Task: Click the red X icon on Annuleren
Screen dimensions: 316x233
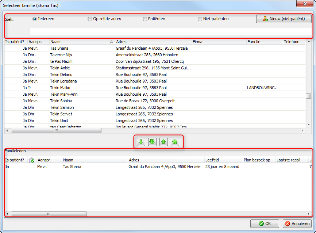Action: [x=288, y=224]
